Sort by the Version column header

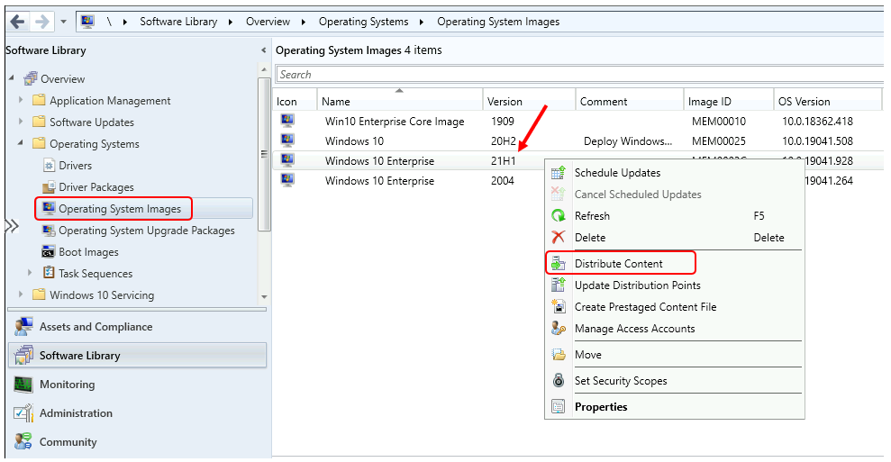pyautogui.click(x=529, y=99)
